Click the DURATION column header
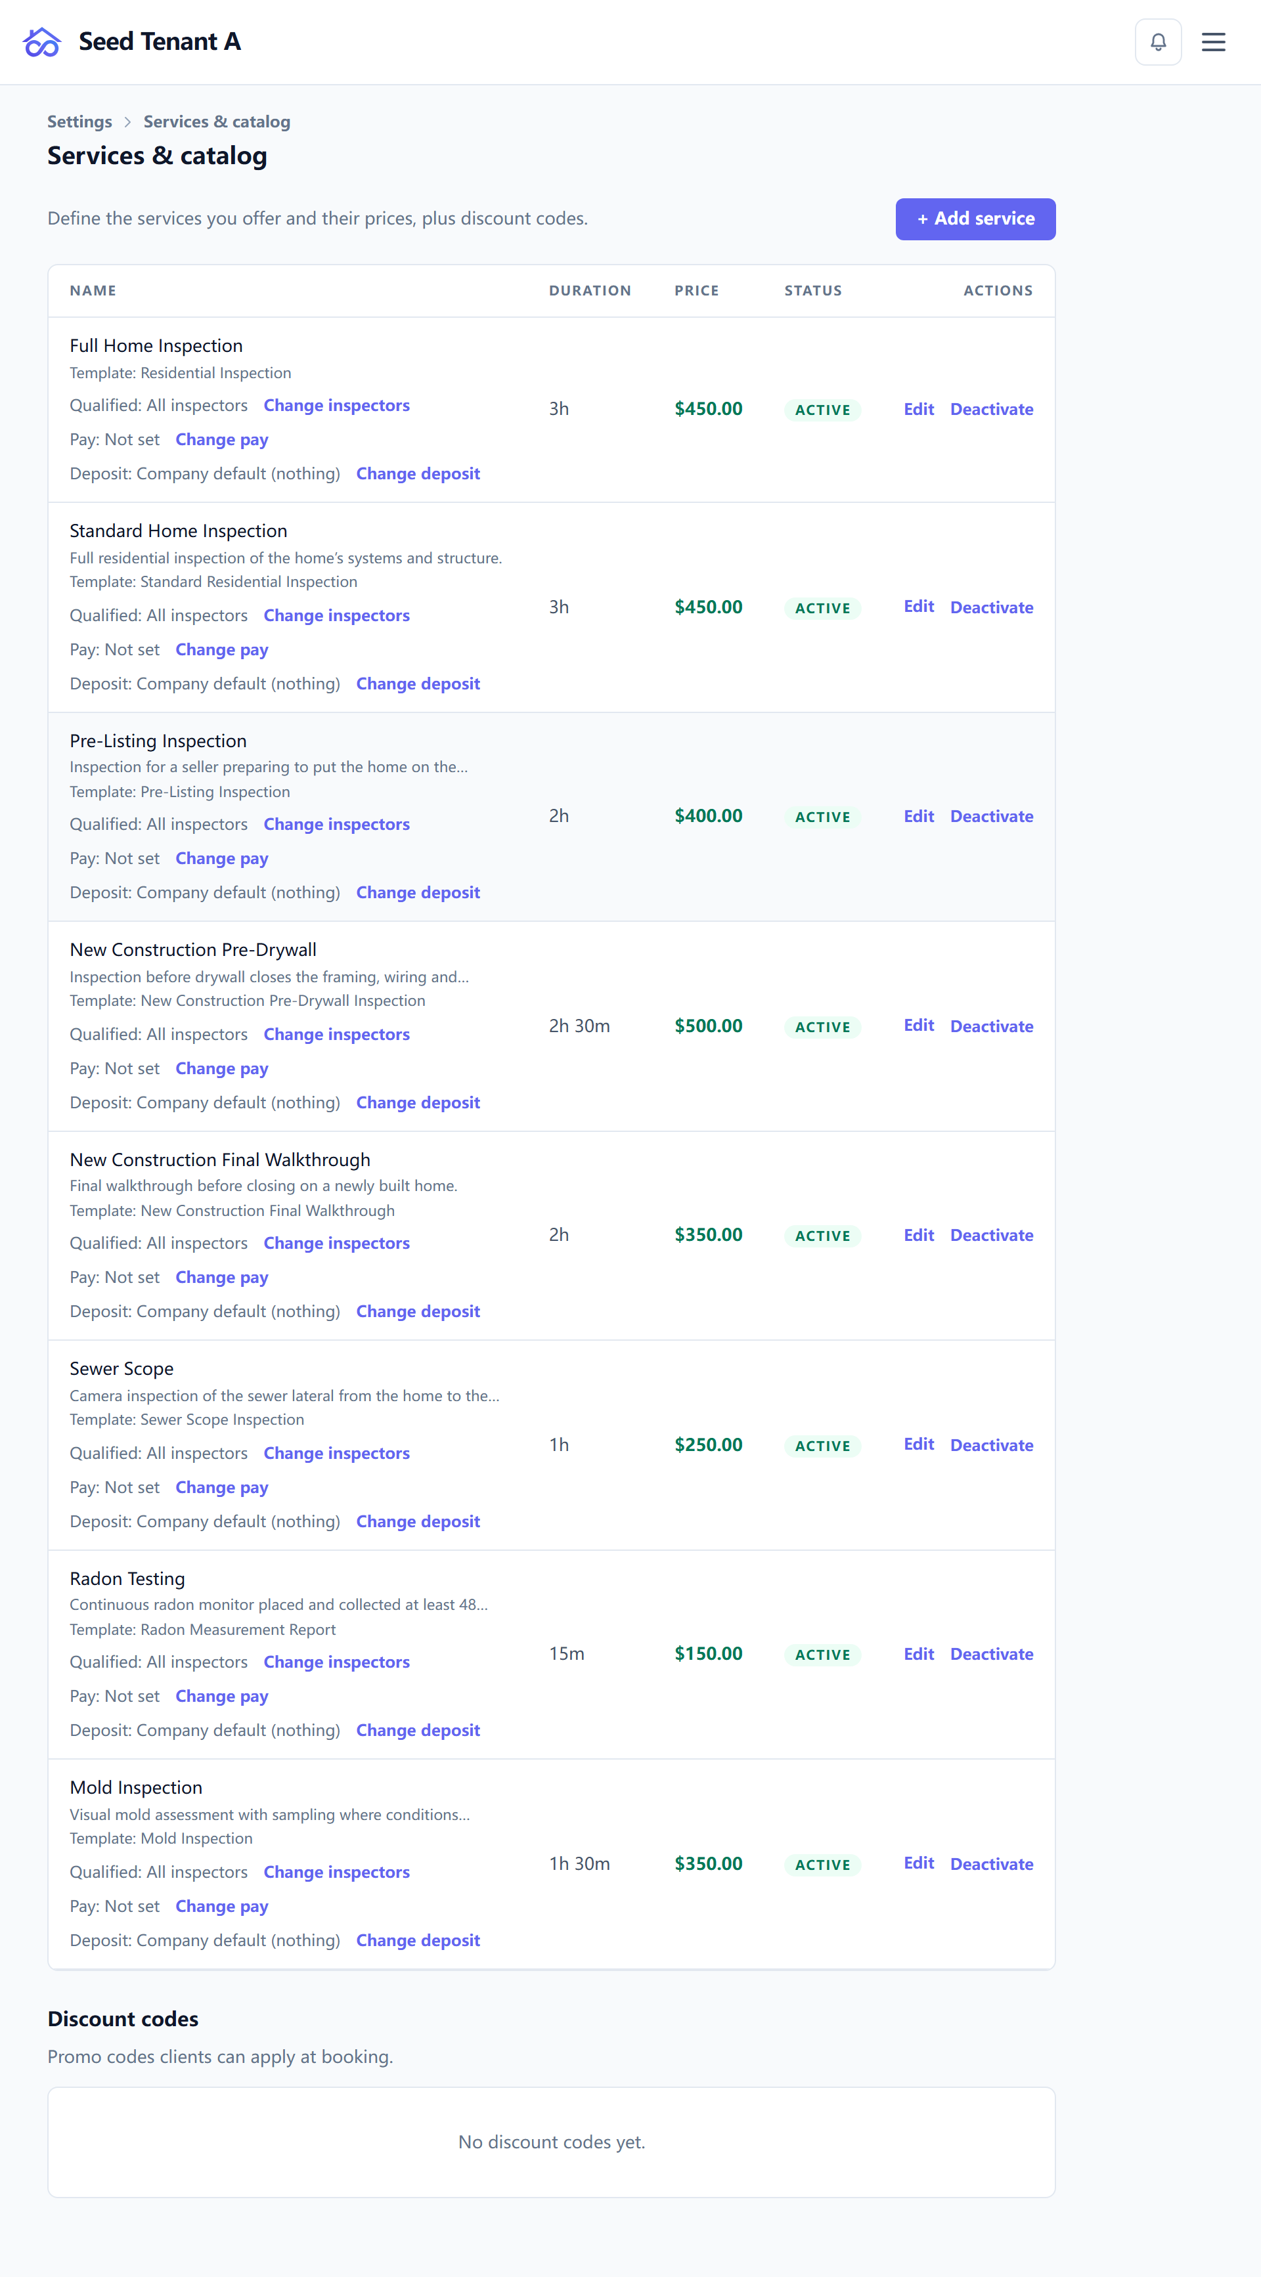Viewport: 1261px width, 2277px height. click(590, 291)
